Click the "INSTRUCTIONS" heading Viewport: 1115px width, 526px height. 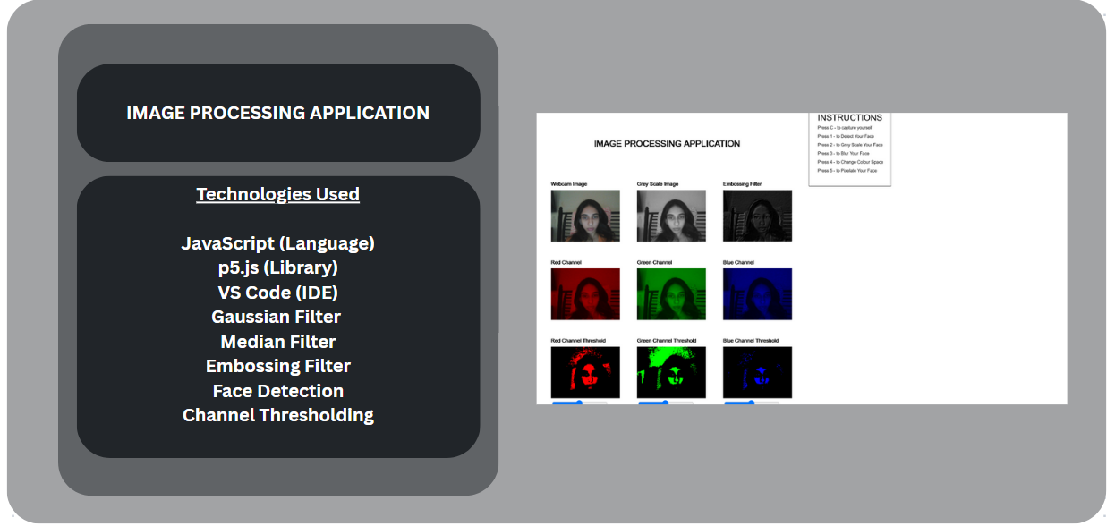pos(850,117)
